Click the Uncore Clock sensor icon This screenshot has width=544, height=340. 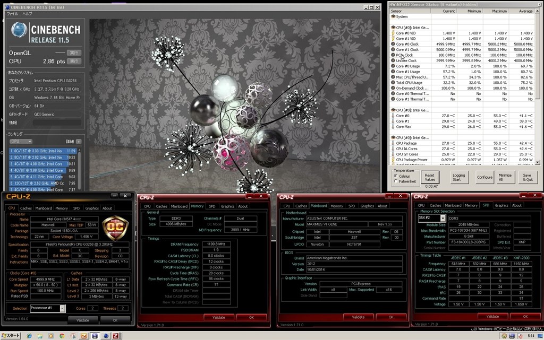coord(393,60)
